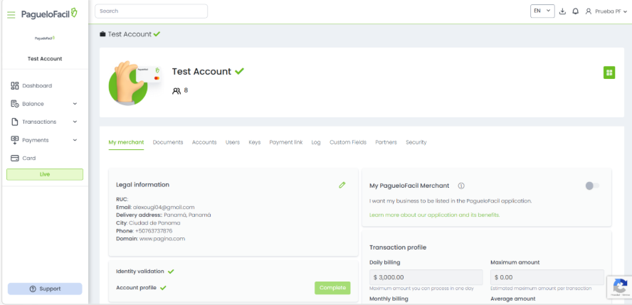
Task: Edit legal information with pencil icon
Action: coord(342,185)
